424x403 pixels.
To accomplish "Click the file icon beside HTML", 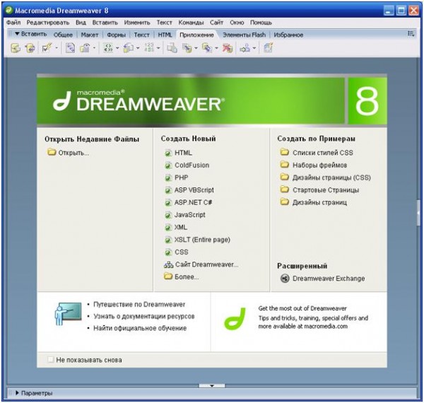I will (x=168, y=153).
